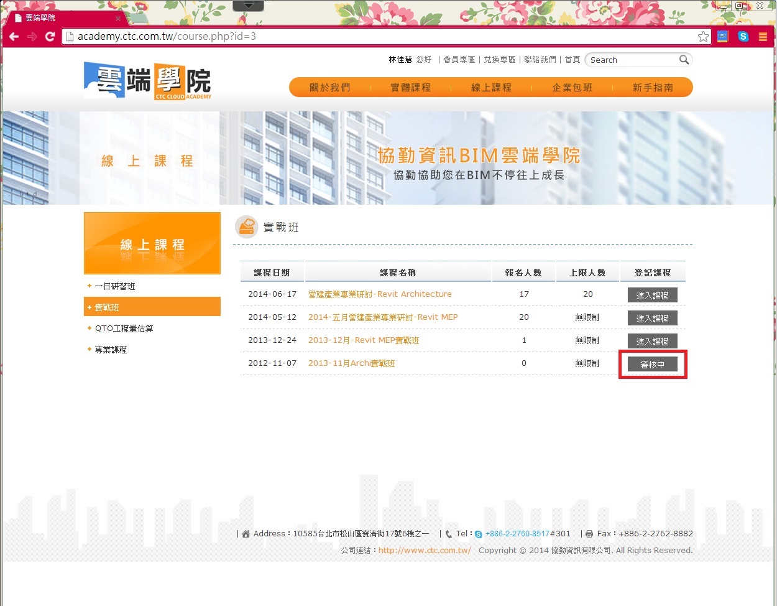Viewport: 777px width, 606px height.
Task: Open the 線上課程 navigation menu
Action: click(x=491, y=88)
